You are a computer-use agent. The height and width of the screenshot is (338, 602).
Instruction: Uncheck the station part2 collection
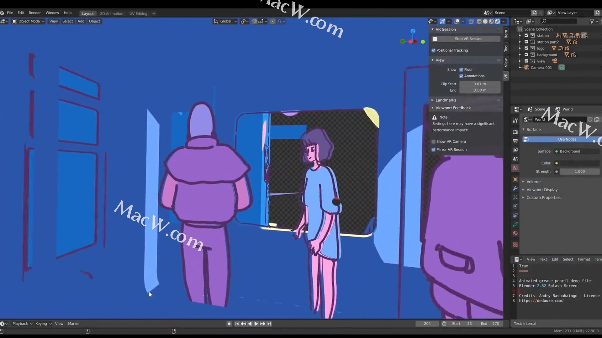[526, 42]
